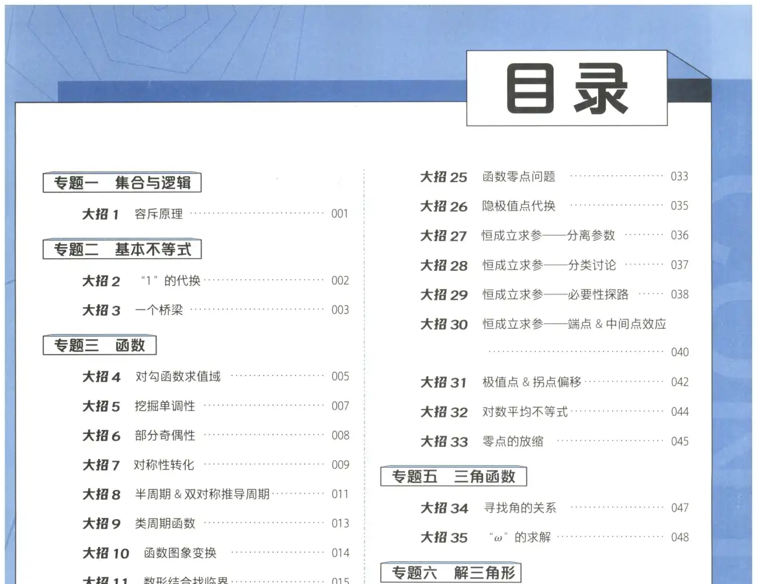Open entry 大招 2 "1"的代换

(x=216, y=280)
